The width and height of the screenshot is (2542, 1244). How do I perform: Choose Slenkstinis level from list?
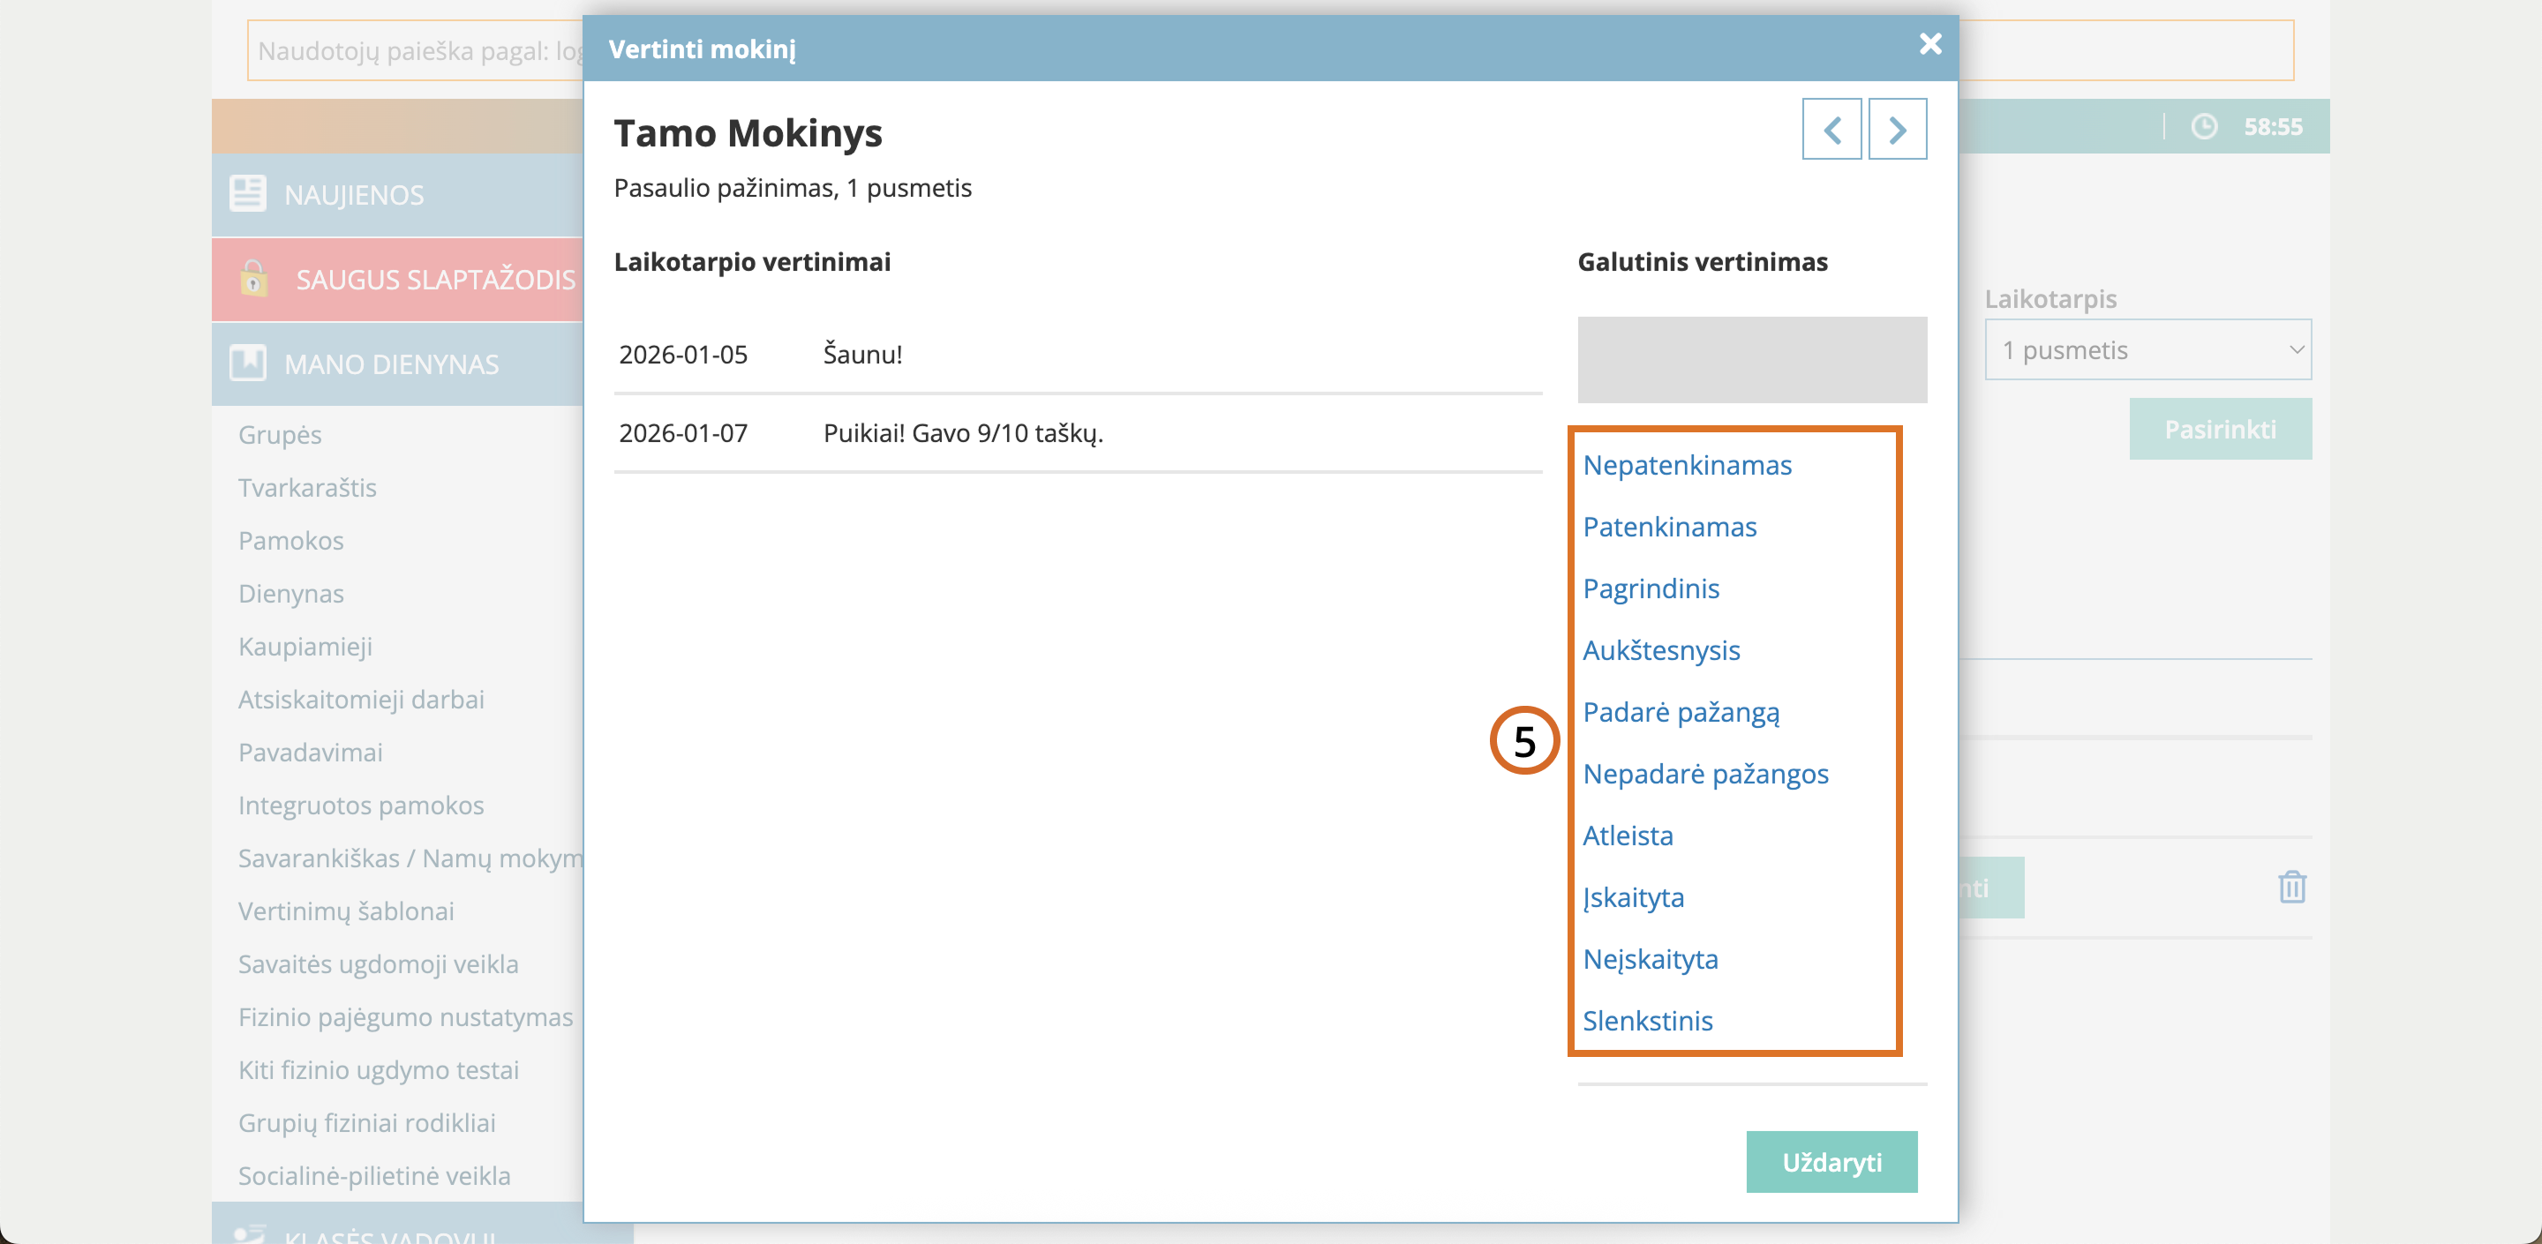(x=1647, y=1020)
